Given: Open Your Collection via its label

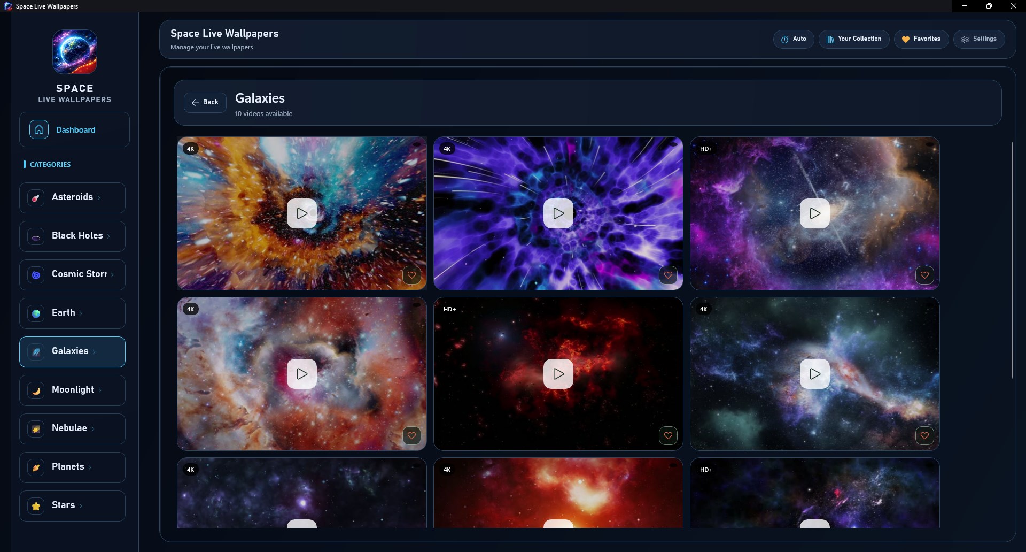Looking at the screenshot, I should click(x=860, y=39).
